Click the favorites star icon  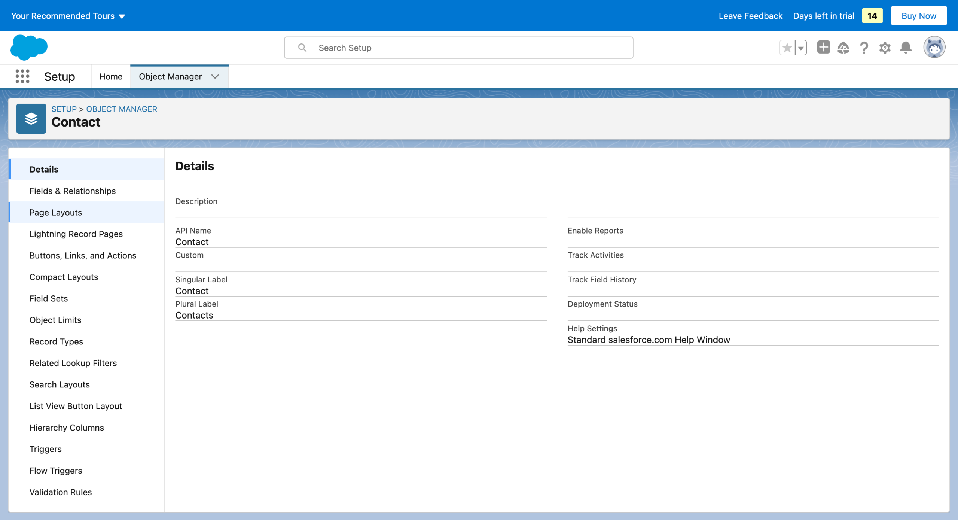pyautogui.click(x=787, y=48)
